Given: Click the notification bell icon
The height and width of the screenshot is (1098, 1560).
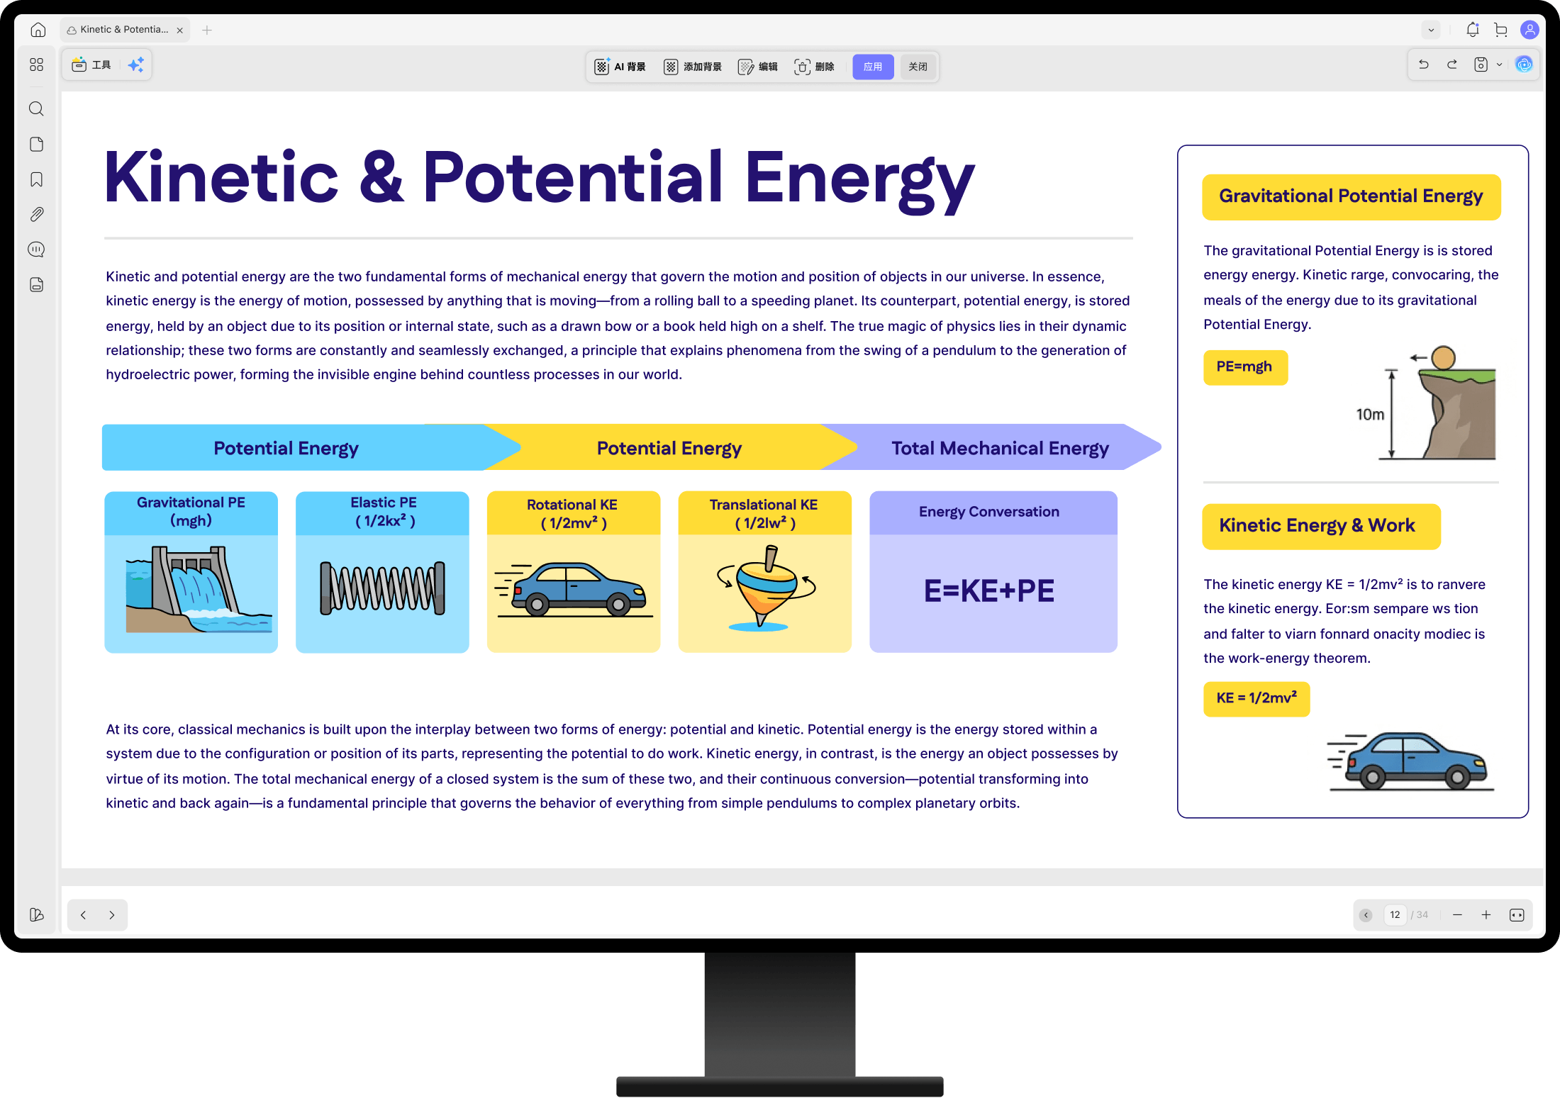Looking at the screenshot, I should pos(1473,30).
